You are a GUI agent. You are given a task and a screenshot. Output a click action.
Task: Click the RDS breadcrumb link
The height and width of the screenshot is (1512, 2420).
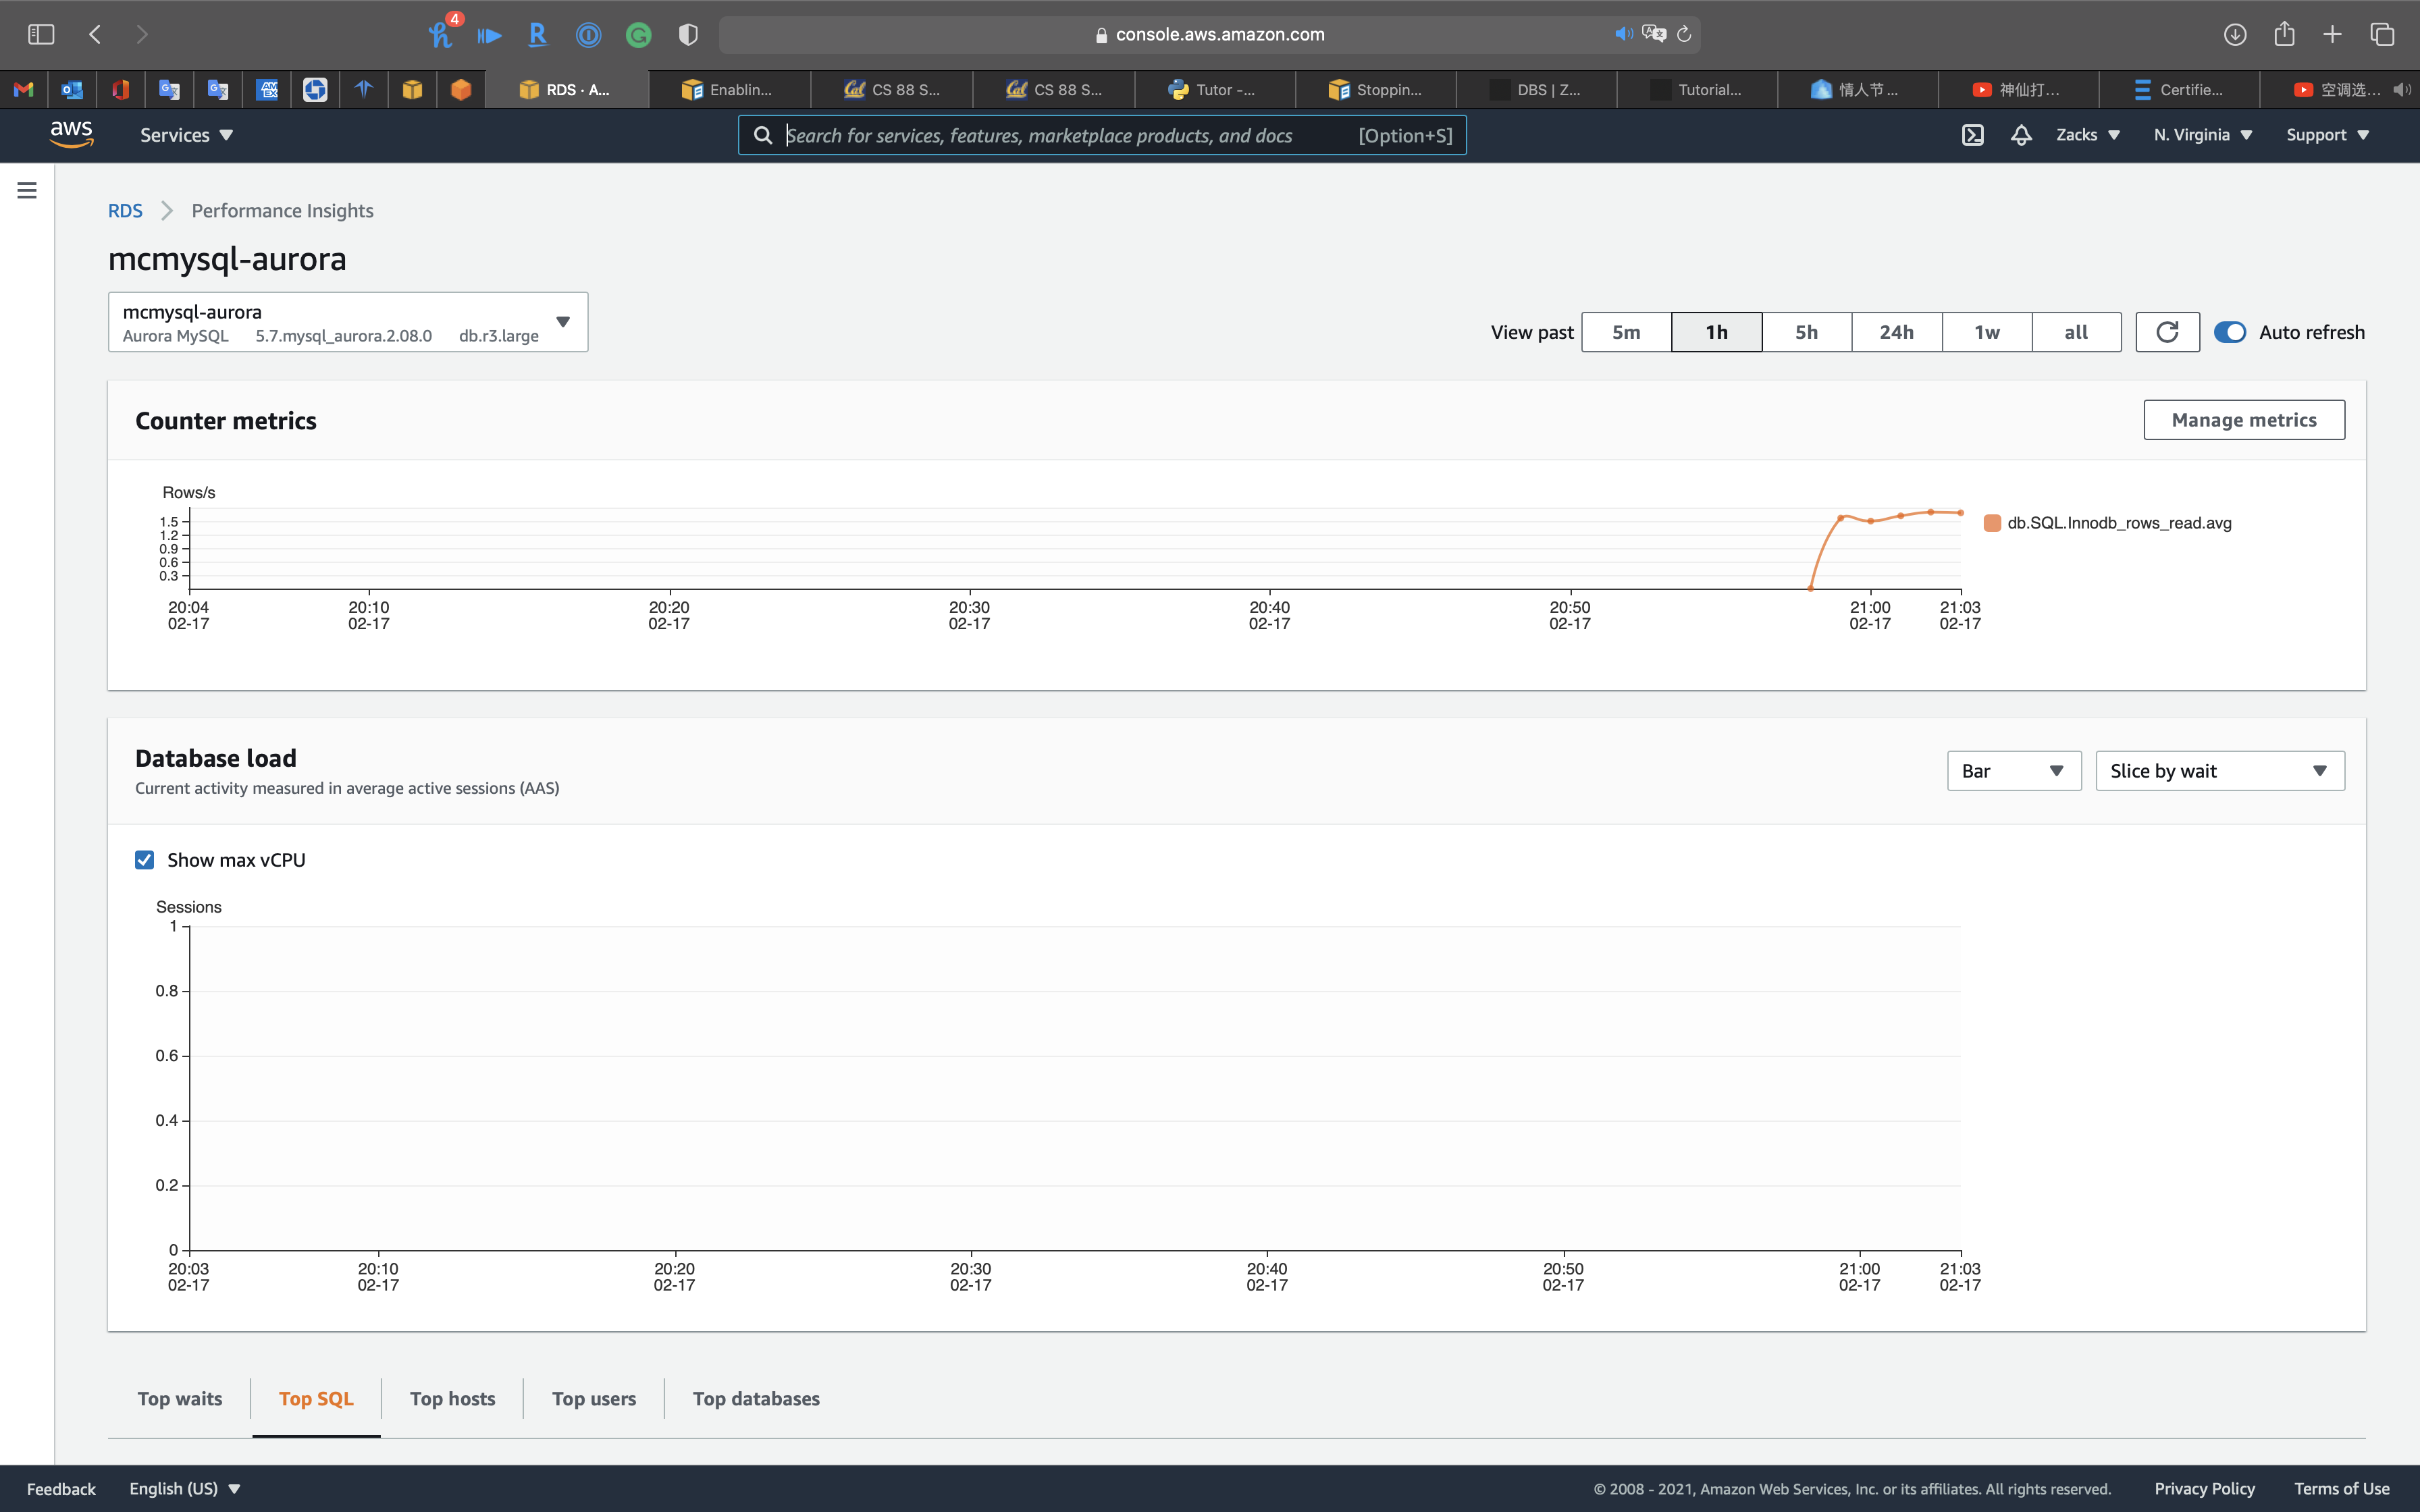coord(125,211)
